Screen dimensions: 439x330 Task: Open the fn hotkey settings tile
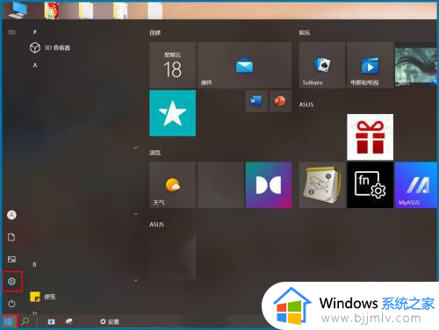coord(370,185)
